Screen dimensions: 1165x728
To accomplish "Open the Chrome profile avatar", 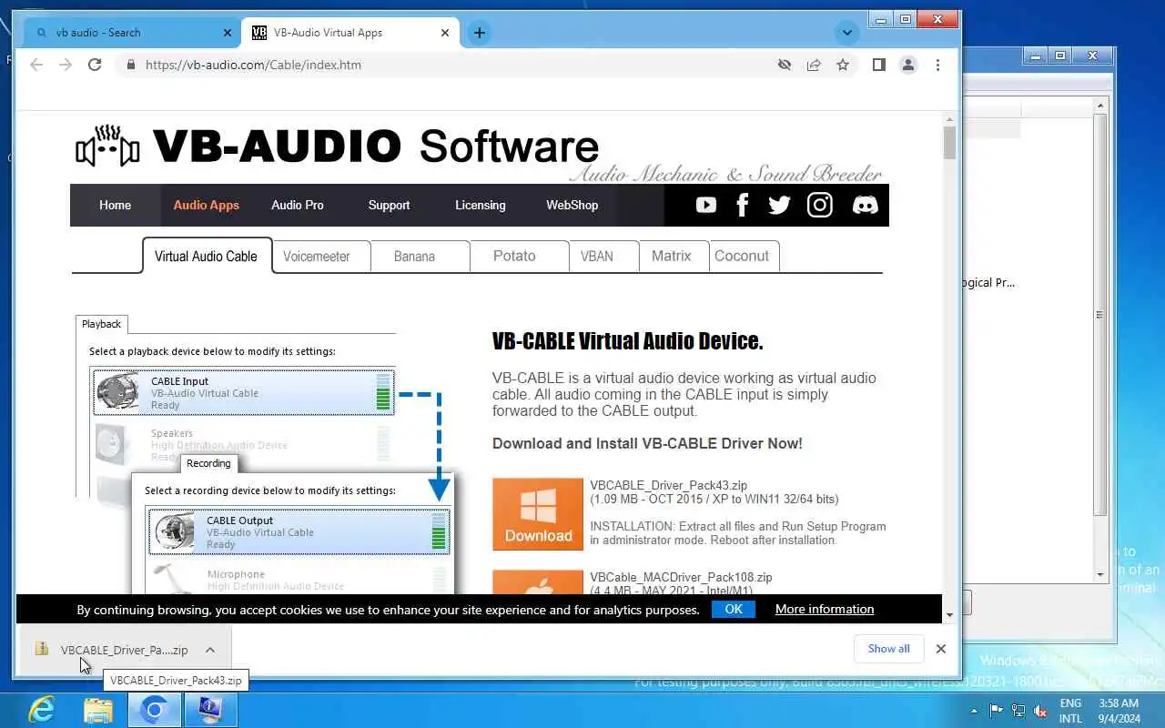I will coord(907,65).
